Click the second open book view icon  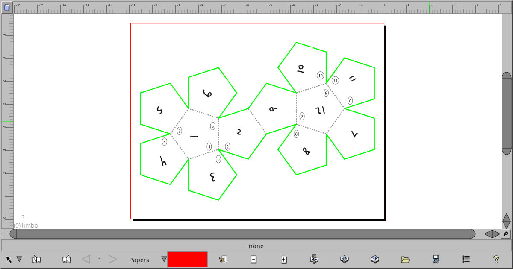point(67,259)
